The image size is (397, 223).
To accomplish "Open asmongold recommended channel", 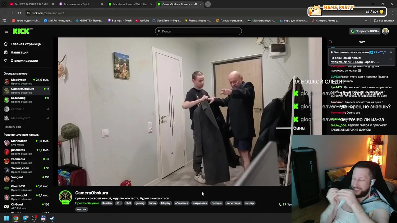I will [x=26, y=197].
